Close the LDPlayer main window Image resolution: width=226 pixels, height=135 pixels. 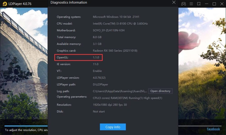(222, 4)
